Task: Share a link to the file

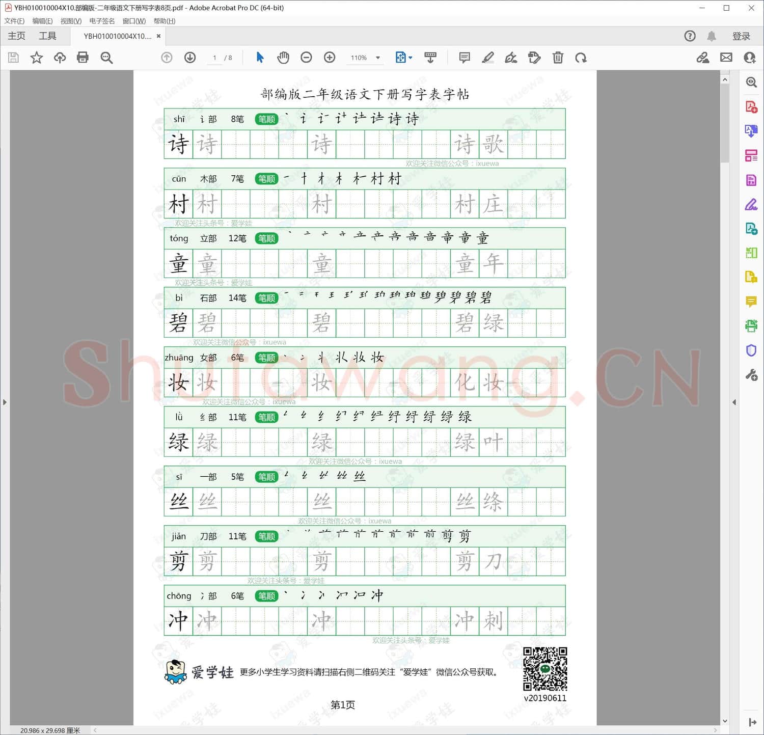Action: point(703,58)
